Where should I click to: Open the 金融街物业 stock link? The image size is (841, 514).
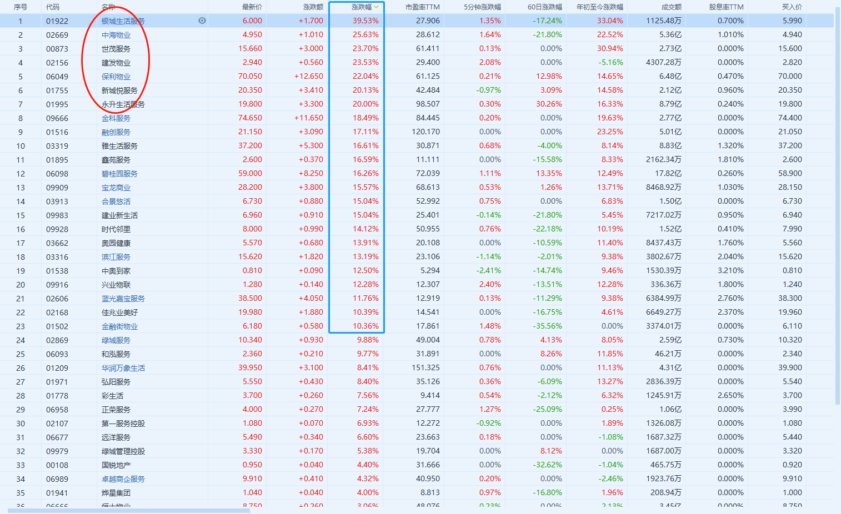(120, 326)
